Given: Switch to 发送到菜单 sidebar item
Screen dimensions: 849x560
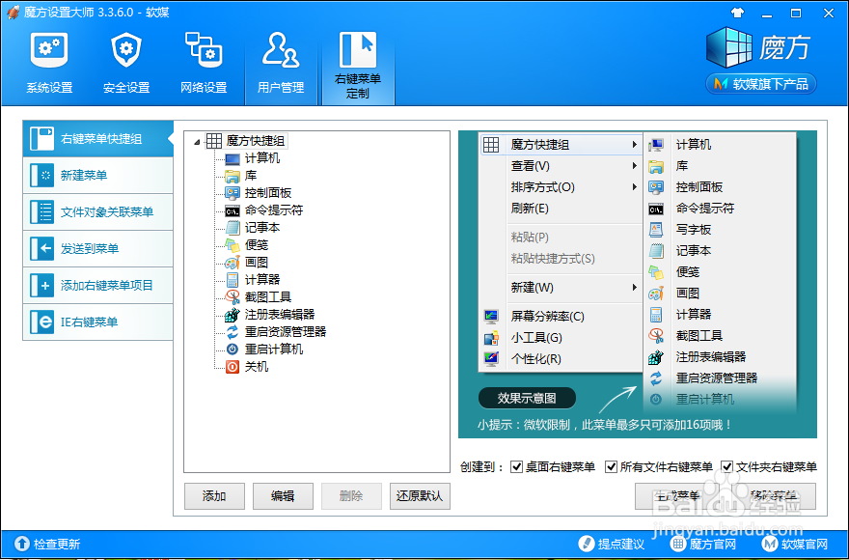Looking at the screenshot, I should pyautogui.click(x=98, y=248).
